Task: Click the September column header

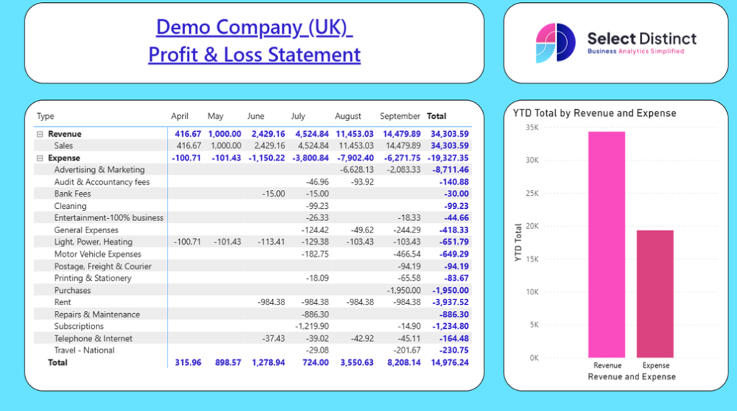Action: point(399,116)
